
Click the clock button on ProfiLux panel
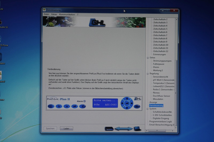pyautogui.click(x=59, y=106)
